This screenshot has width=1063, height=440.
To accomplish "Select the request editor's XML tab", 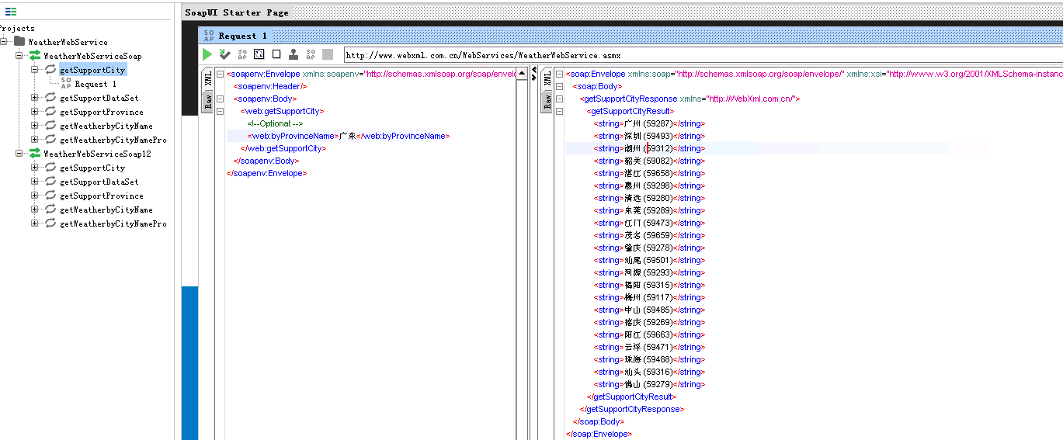I will [208, 78].
